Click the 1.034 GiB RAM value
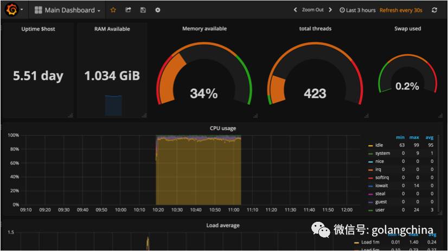 pos(112,76)
